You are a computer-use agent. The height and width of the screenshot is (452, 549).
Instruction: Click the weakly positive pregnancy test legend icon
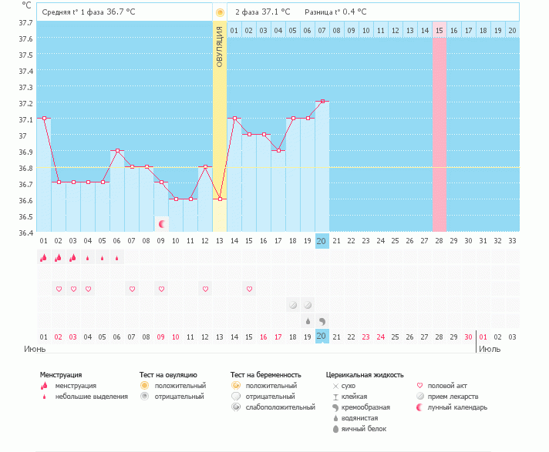(235, 407)
